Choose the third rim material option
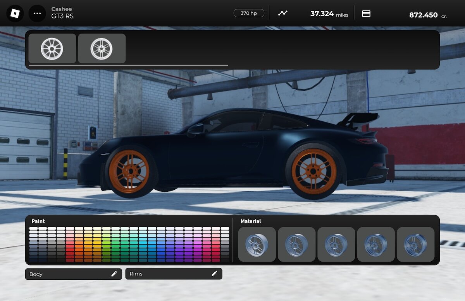 coord(336,245)
